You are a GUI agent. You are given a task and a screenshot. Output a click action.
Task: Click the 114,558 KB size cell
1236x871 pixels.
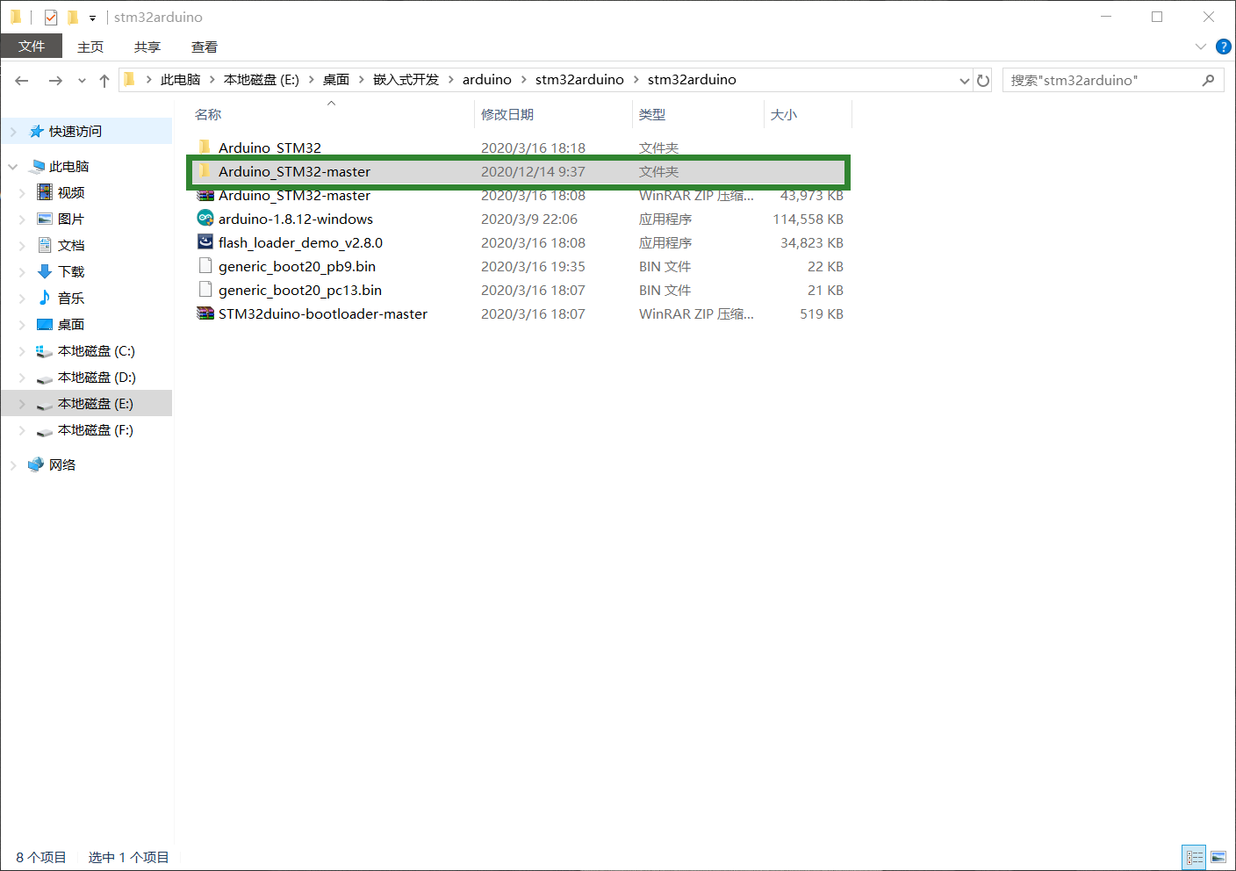pyautogui.click(x=808, y=219)
